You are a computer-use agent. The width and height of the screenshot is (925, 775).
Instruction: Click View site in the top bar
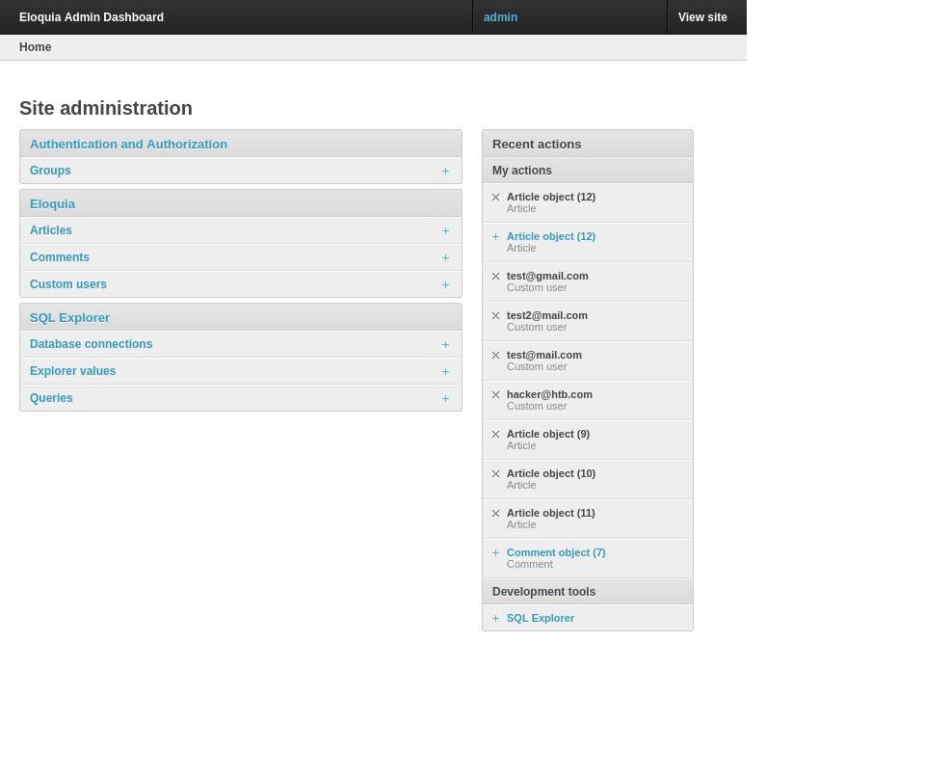702,17
